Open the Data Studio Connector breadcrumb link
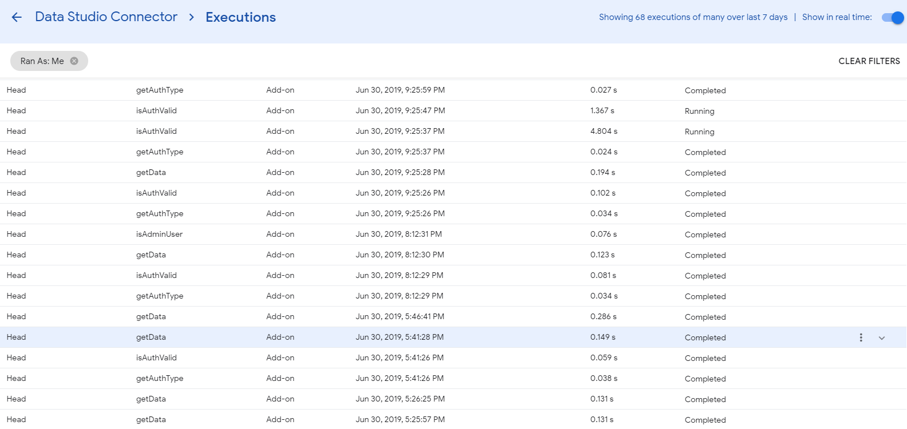Screen dimensions: 907x429 (x=106, y=17)
